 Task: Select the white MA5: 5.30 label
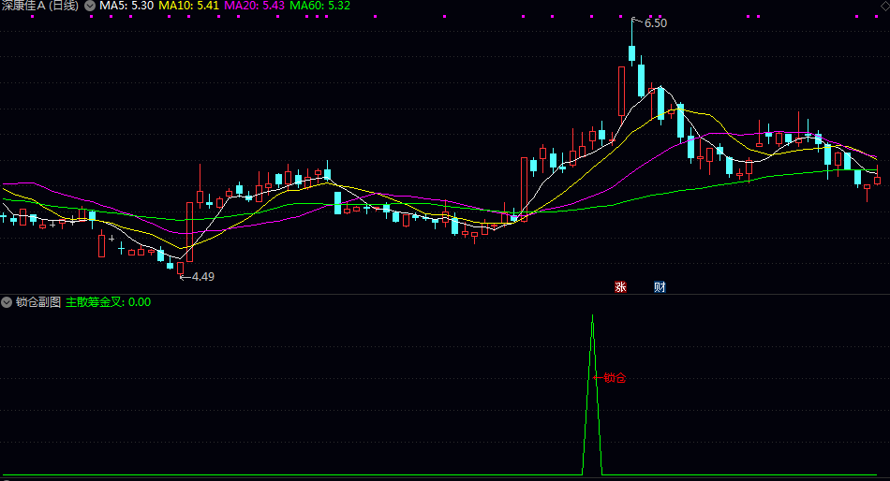[x=126, y=6]
